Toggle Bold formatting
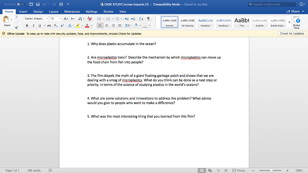308x173 pixels. pos(27,26)
